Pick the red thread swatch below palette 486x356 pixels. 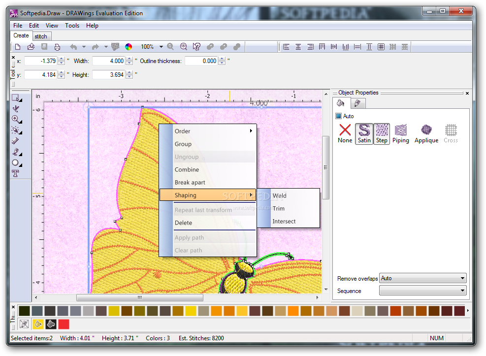(x=64, y=324)
